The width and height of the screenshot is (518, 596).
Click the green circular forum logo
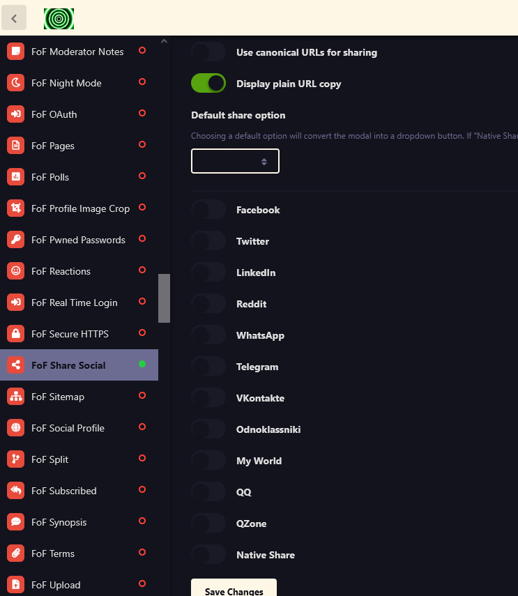click(x=59, y=19)
